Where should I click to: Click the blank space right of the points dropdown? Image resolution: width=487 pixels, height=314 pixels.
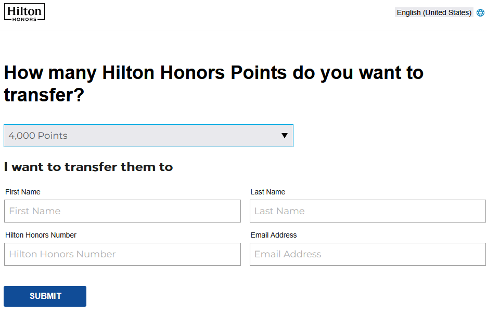[x=390, y=136]
